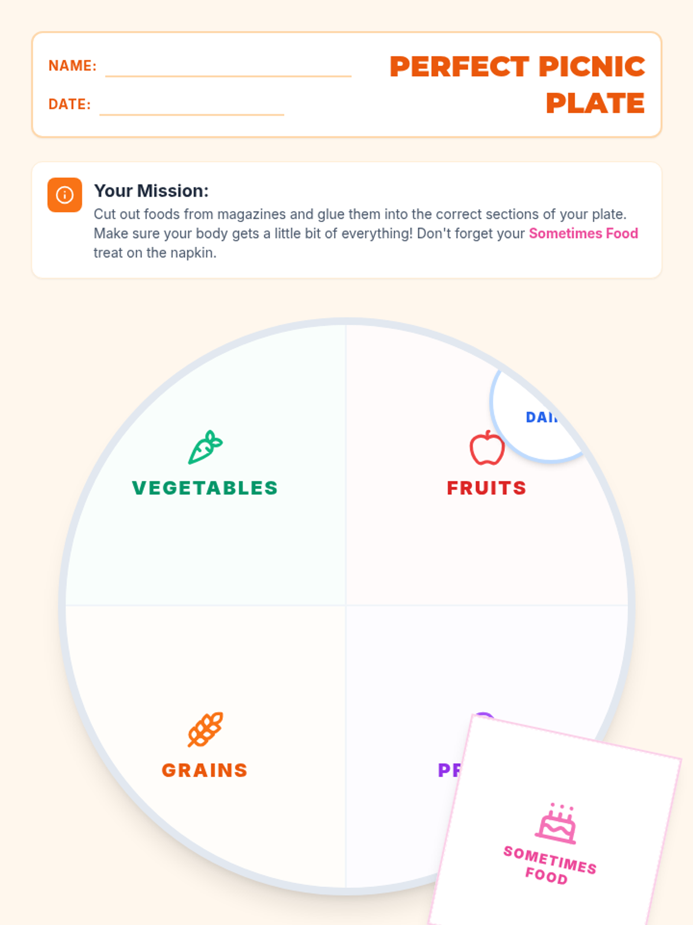
Task: Click the partially hidden purple protein label
Action: (450, 770)
